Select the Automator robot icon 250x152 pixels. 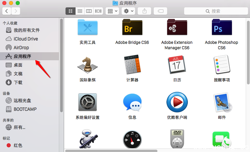coord(88,139)
